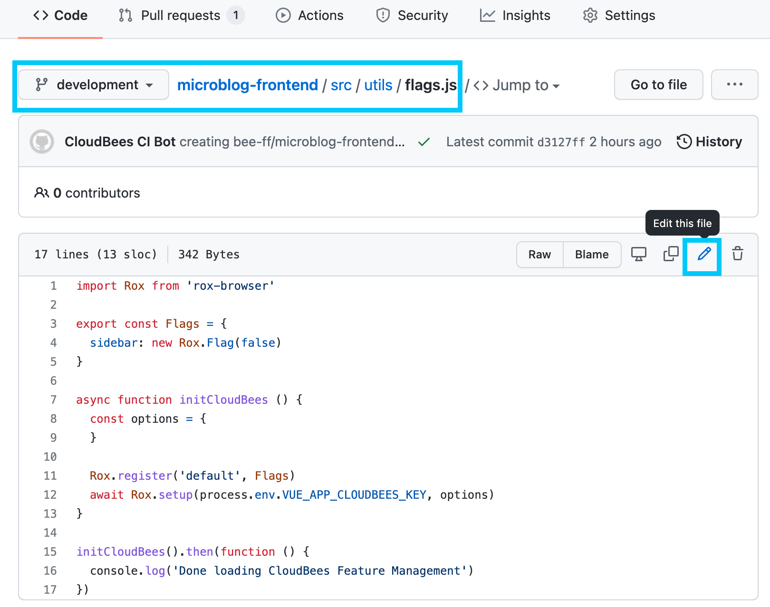Open the edit pencil icon for flags.js
The image size is (770, 607).
703,255
